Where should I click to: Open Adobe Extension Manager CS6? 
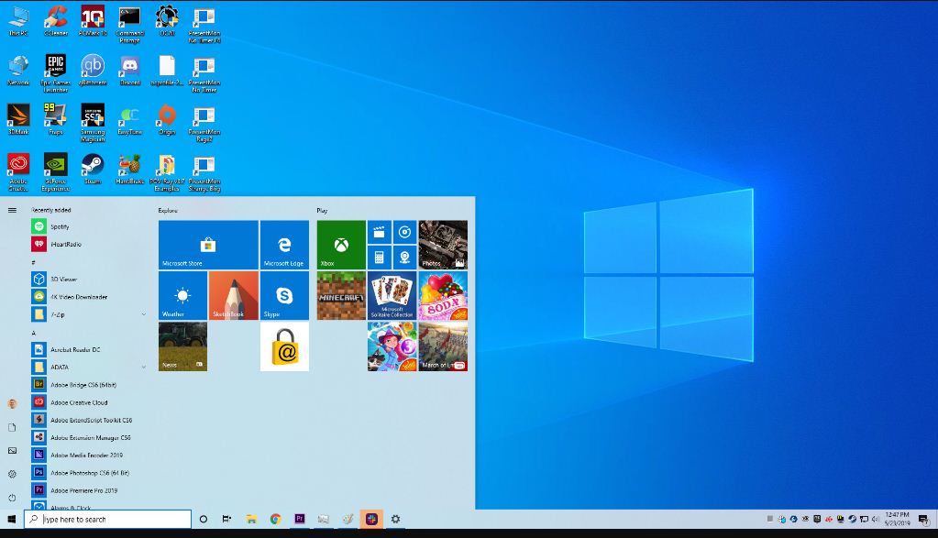coord(89,437)
